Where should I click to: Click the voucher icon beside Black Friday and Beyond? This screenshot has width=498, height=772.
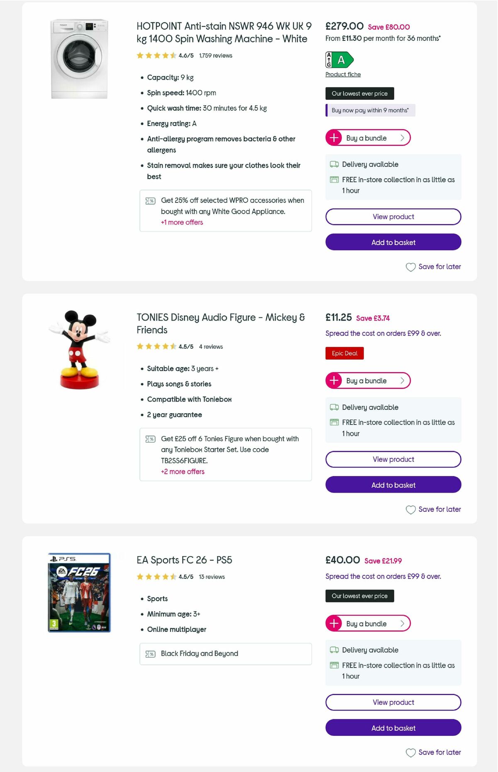point(150,654)
